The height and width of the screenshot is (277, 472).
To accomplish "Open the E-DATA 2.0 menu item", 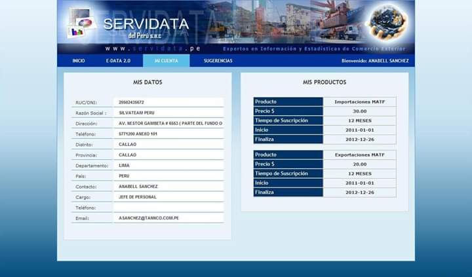I will [118, 61].
